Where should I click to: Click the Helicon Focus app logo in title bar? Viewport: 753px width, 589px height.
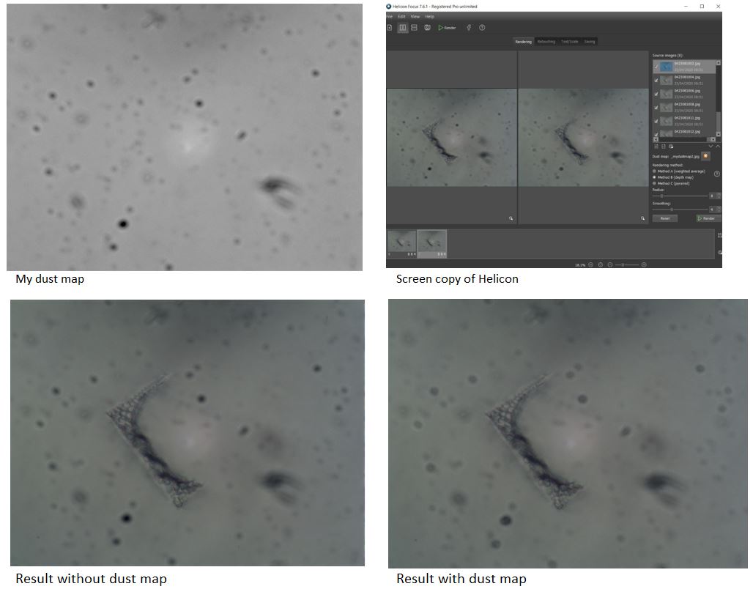click(388, 7)
